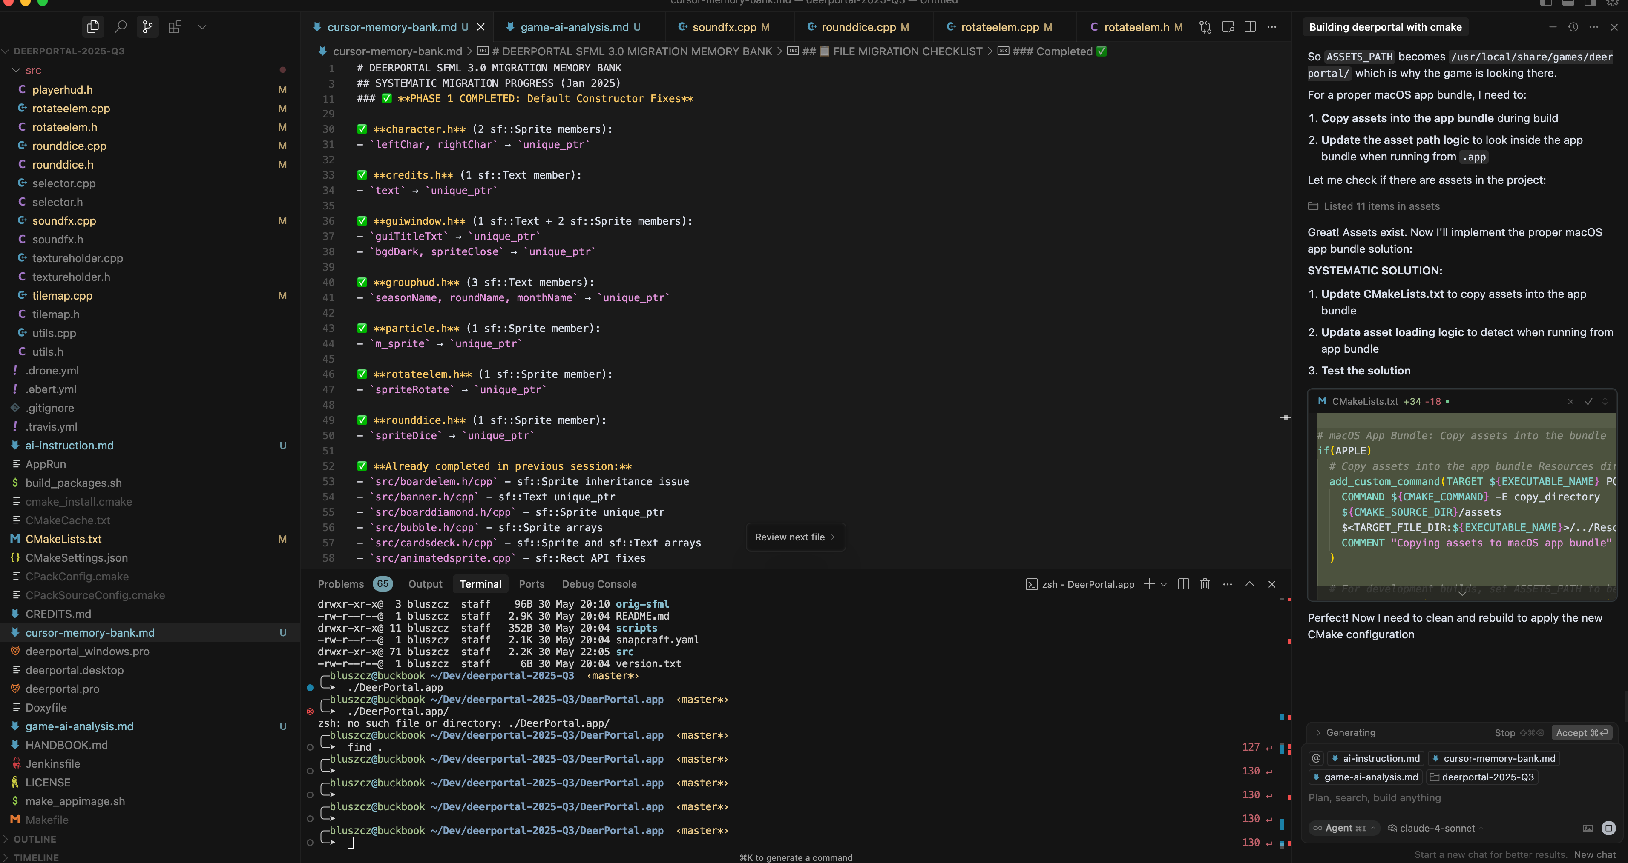Image resolution: width=1628 pixels, height=863 pixels.
Task: Open the Problems panel tab
Action: point(354,584)
